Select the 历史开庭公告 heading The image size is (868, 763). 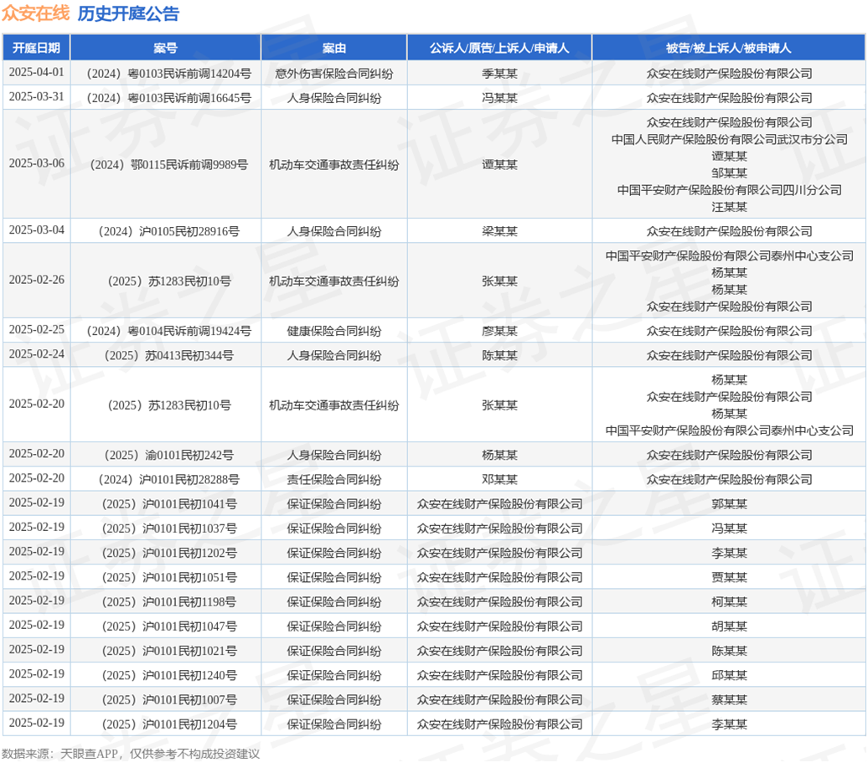coord(128,13)
